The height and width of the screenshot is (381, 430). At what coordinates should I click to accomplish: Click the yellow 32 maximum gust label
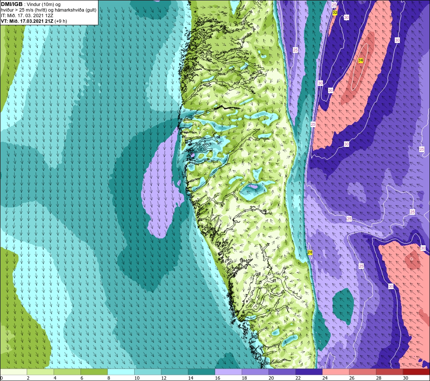pyautogui.click(x=335, y=12)
